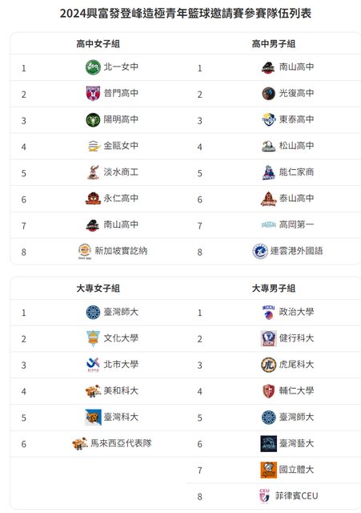This screenshot has width=361, height=513.
Task: Open the 馬來西亞代表隊 team name link
Action: (121, 443)
